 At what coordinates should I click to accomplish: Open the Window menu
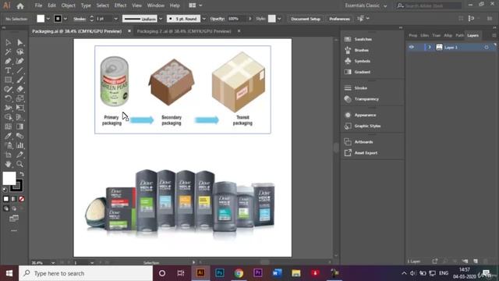pos(156,5)
